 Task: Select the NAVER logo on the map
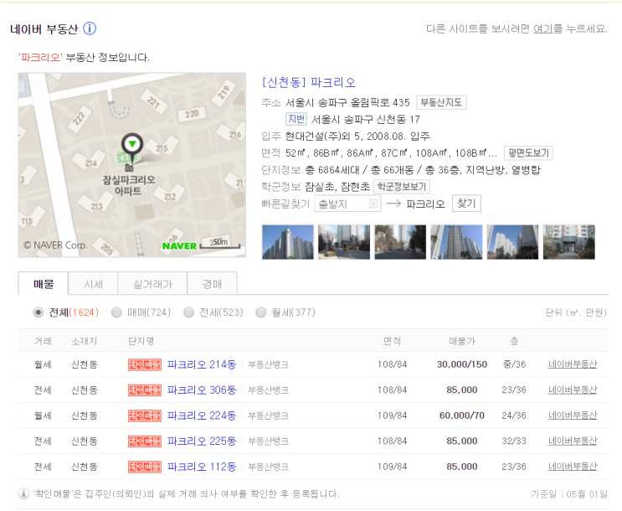tap(179, 246)
